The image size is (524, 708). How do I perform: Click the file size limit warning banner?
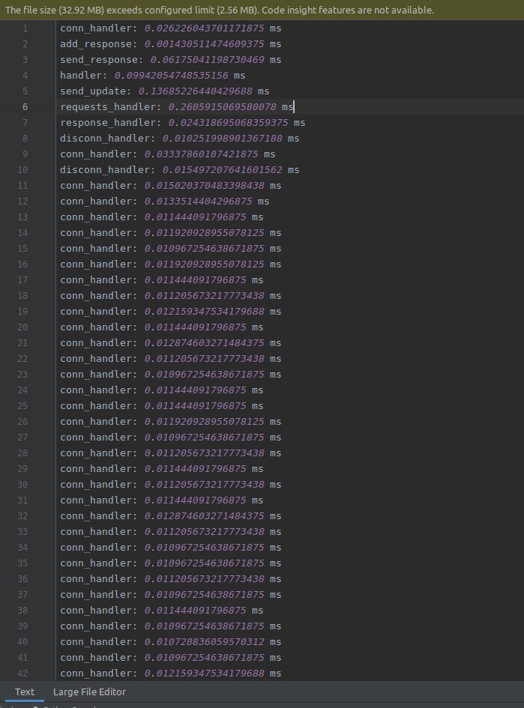coord(262,10)
